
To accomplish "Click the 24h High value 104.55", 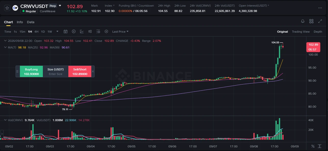I will [163, 11].
